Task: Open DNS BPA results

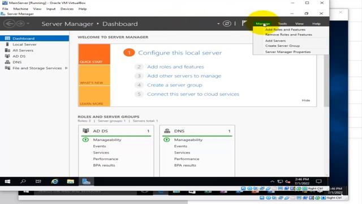Action: (x=185, y=165)
